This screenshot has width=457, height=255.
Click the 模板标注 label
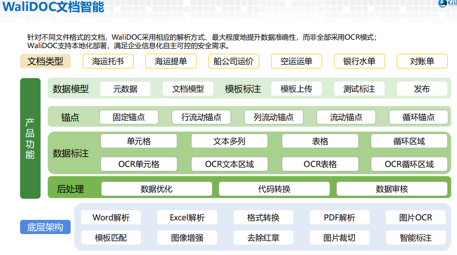click(x=243, y=89)
